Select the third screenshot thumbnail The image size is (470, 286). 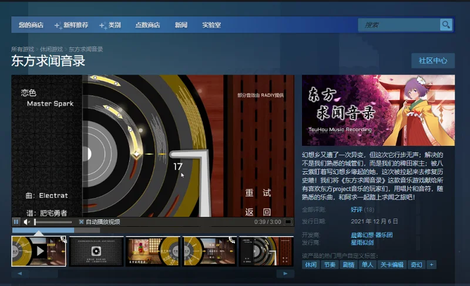pyautogui.click(x=153, y=251)
